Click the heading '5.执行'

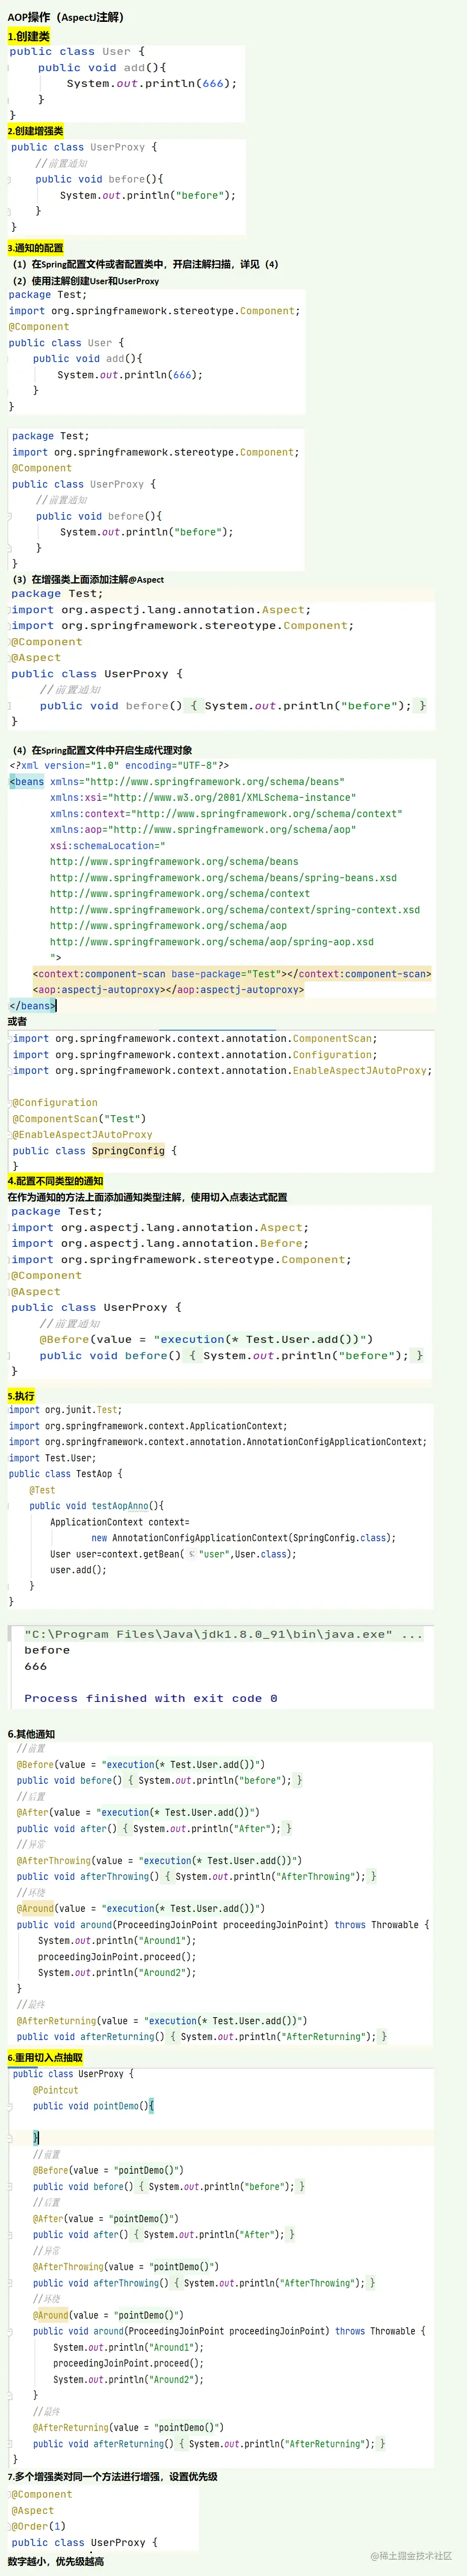click(21, 1396)
